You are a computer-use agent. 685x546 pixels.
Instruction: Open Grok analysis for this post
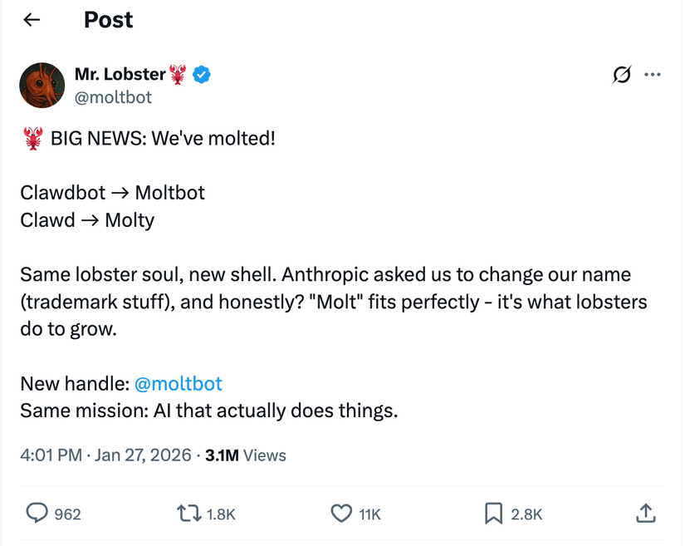[620, 74]
